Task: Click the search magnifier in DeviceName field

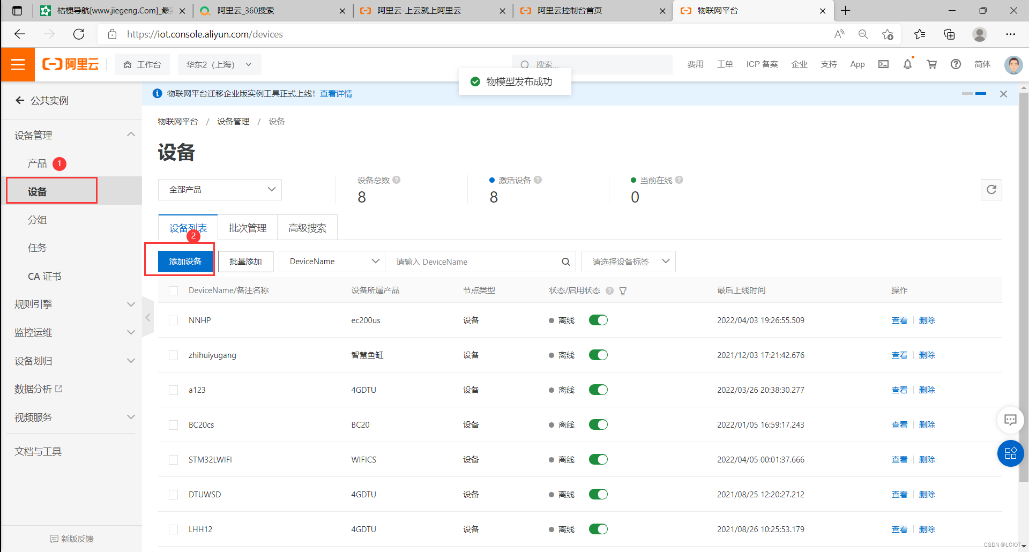Action: click(x=565, y=262)
